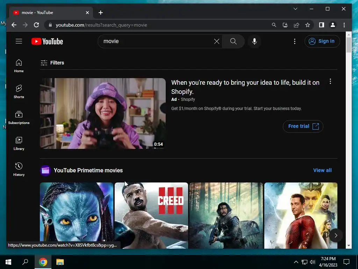Open the Shazam movie poster
The width and height of the screenshot is (358, 269).
301,215
